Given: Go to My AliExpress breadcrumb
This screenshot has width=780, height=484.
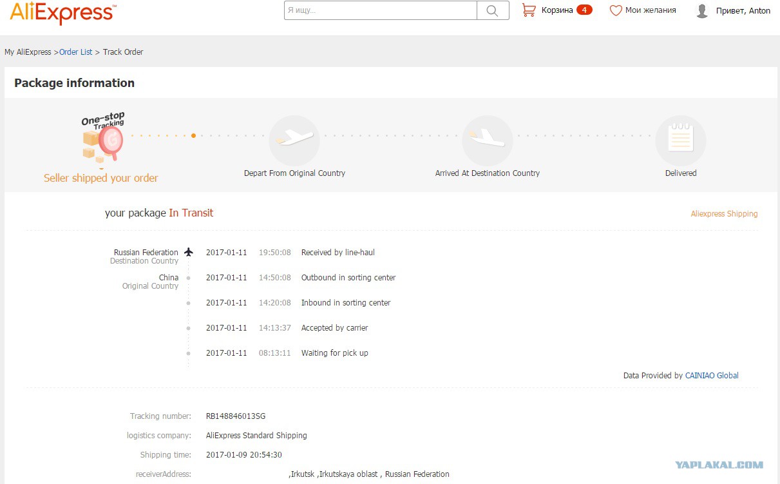Looking at the screenshot, I should (28, 52).
